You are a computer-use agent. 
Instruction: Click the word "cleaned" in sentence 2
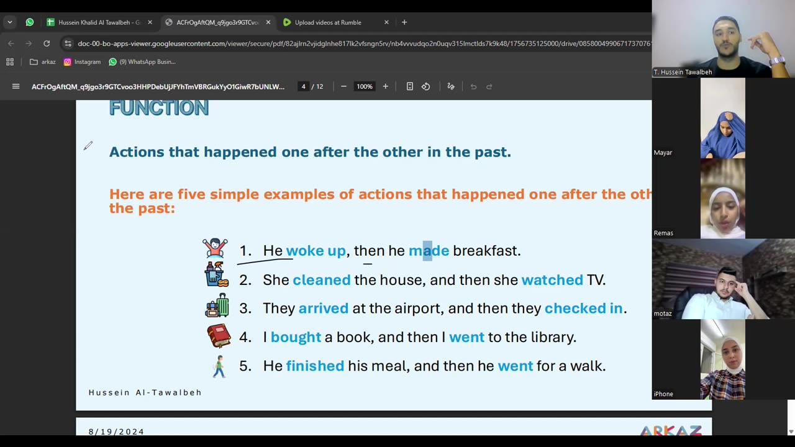point(322,280)
